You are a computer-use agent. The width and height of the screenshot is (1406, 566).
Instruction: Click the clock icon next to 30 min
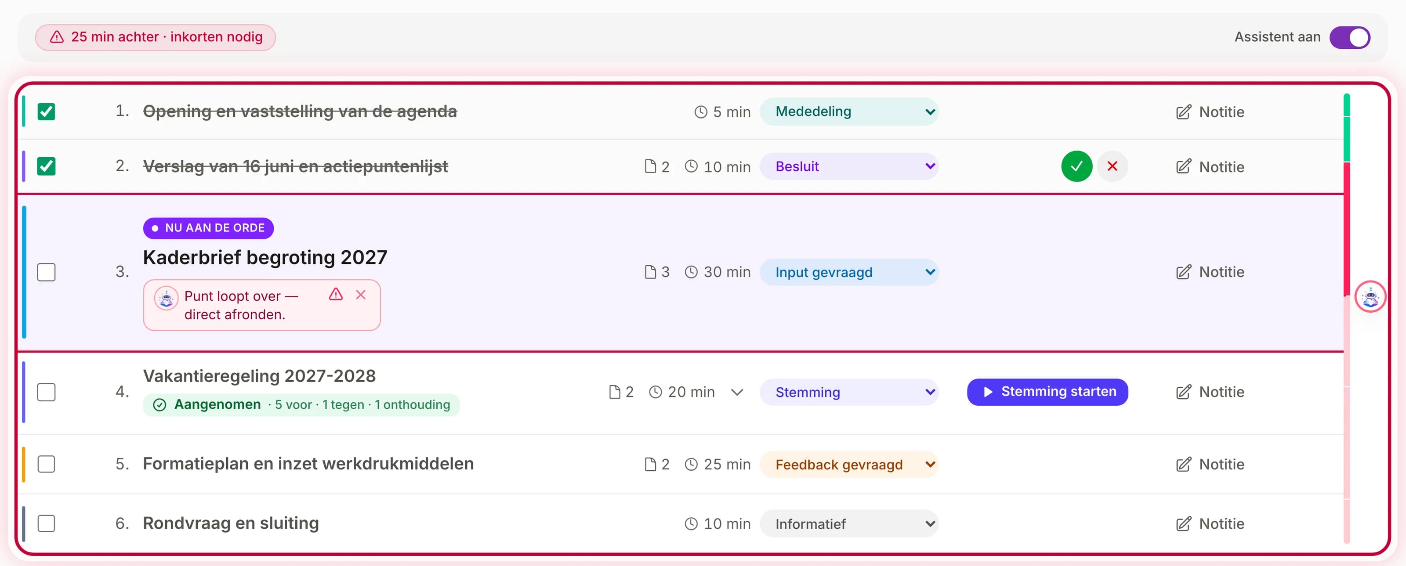point(691,272)
